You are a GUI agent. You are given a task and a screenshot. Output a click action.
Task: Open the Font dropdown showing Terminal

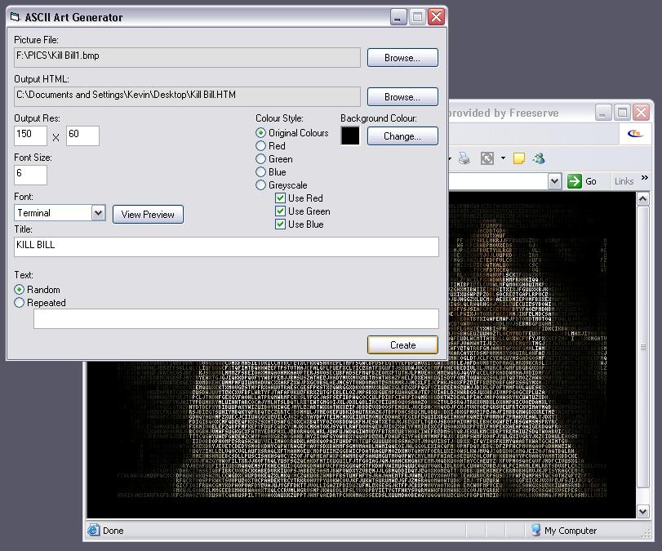[x=98, y=213]
